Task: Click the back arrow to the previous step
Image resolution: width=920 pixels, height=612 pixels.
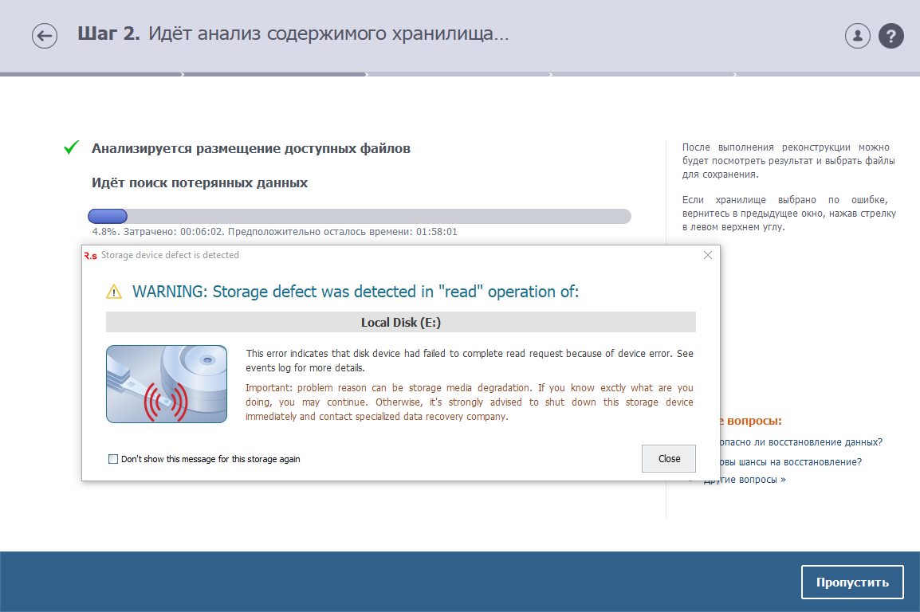Action: pyautogui.click(x=45, y=36)
